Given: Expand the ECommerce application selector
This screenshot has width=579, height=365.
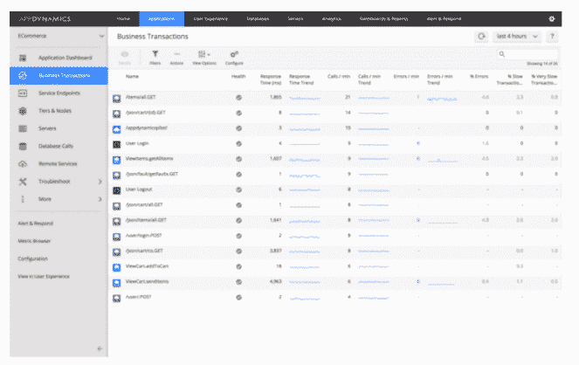Looking at the screenshot, I should [x=61, y=36].
